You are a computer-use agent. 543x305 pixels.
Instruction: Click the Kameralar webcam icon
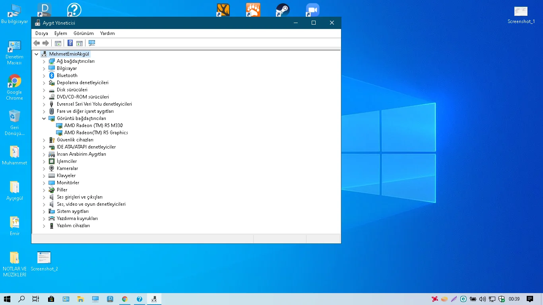pos(52,168)
